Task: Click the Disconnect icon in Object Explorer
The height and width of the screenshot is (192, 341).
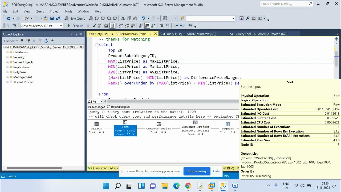Action: click(x=28, y=41)
